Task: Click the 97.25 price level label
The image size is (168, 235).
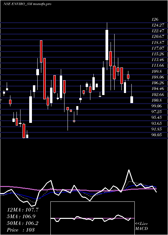Action: pos(157,112)
